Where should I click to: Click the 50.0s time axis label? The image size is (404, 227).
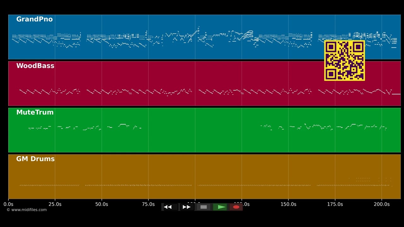click(102, 204)
